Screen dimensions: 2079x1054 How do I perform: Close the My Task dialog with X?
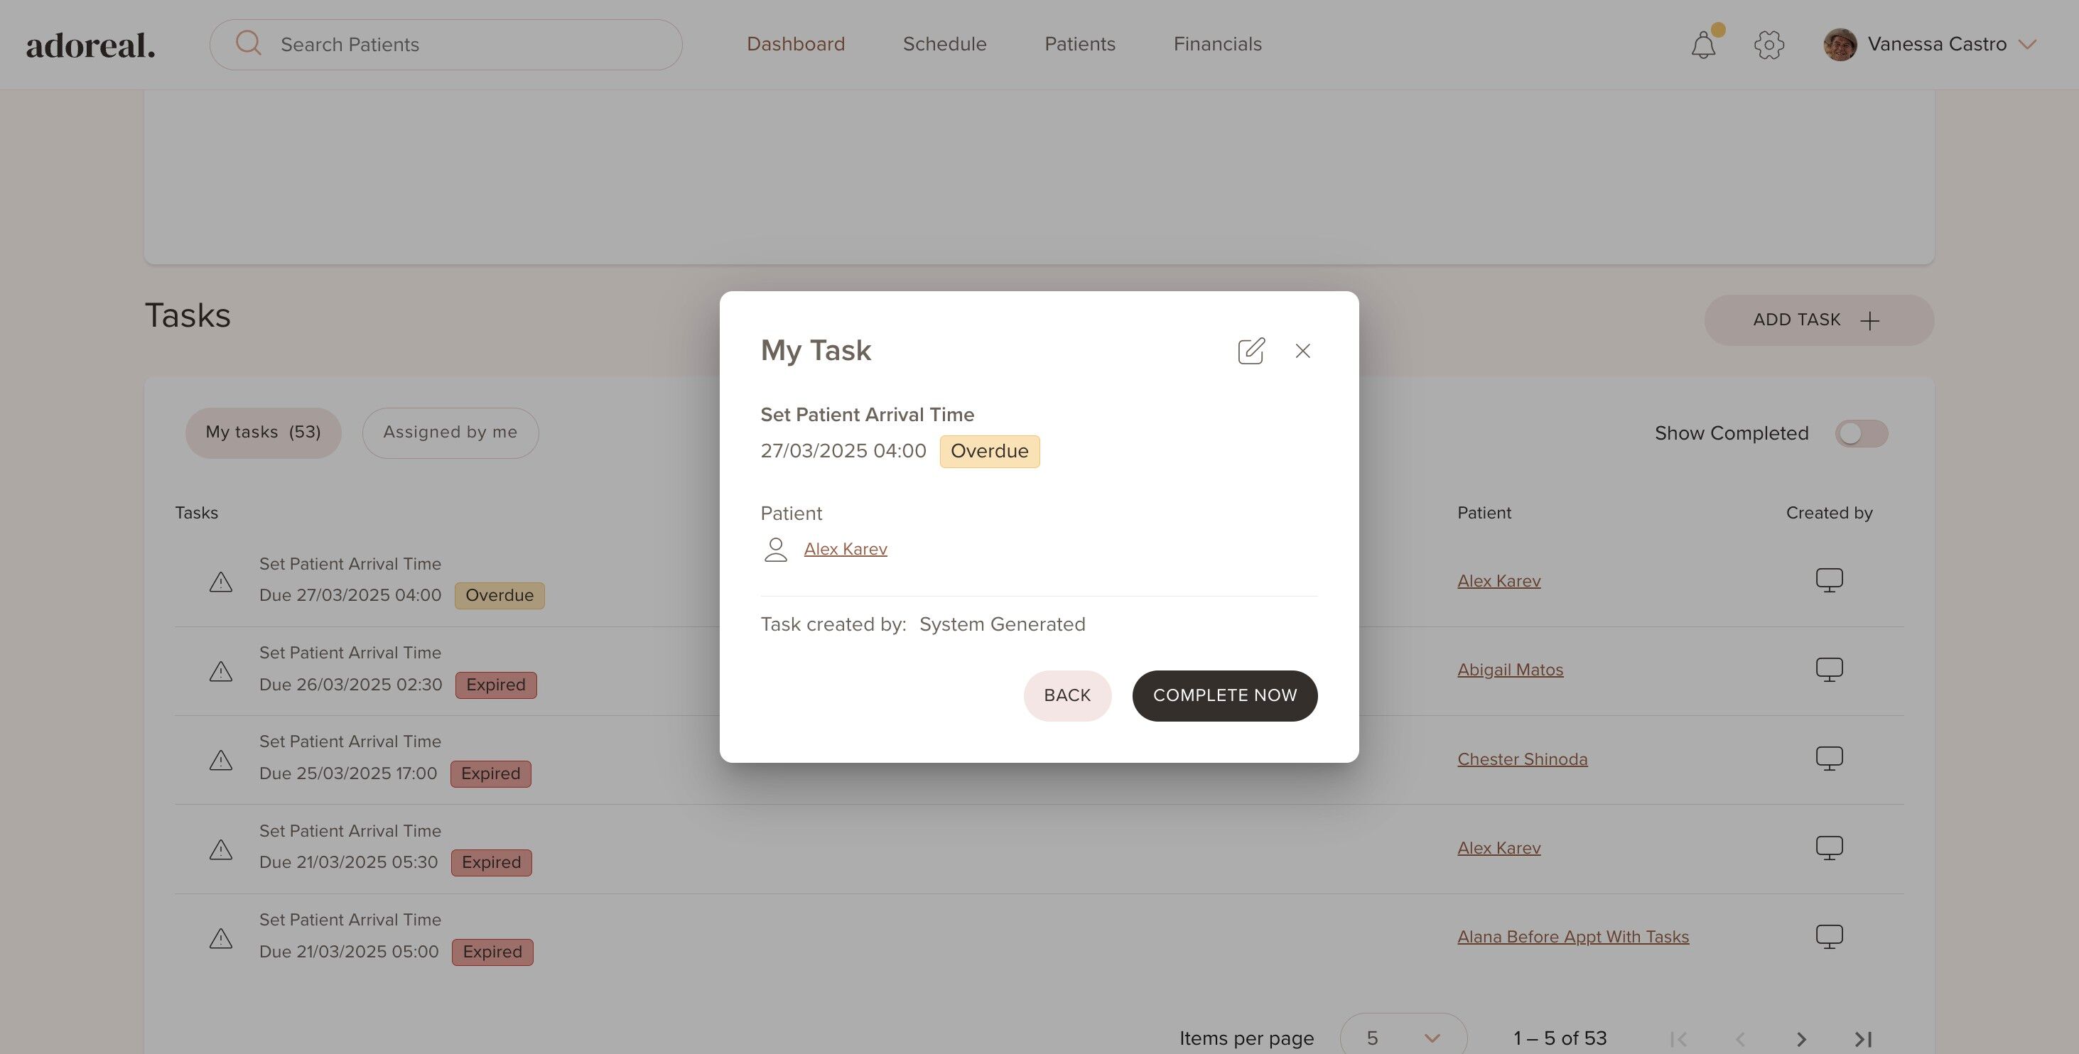tap(1302, 351)
